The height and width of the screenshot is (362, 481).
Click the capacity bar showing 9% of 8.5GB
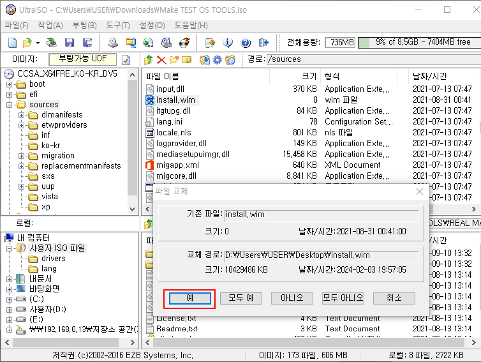click(x=419, y=42)
